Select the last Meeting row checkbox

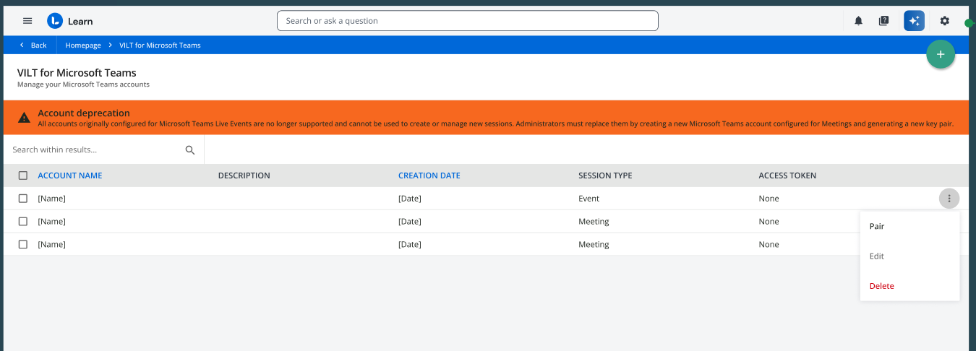(x=23, y=245)
